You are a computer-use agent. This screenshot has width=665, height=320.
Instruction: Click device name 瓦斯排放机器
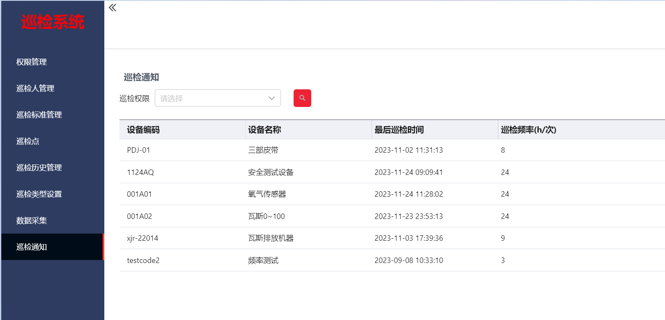tap(271, 238)
